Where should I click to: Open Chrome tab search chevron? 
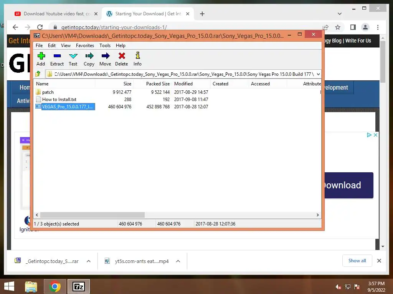[x=340, y=14]
